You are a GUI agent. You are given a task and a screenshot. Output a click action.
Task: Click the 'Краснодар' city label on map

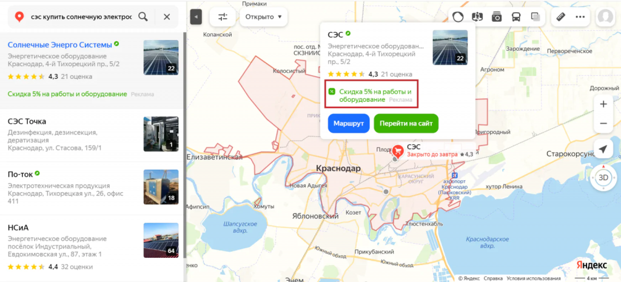coord(338,169)
